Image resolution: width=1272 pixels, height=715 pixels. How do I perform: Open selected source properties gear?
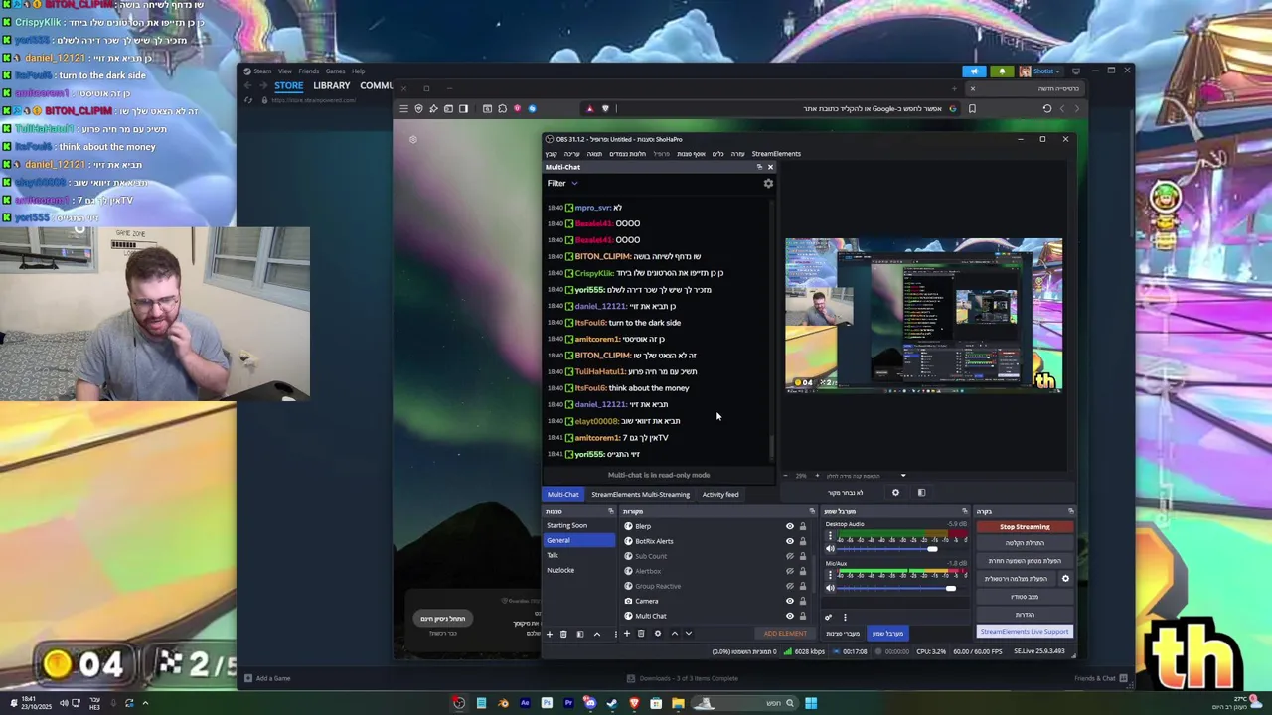657,634
